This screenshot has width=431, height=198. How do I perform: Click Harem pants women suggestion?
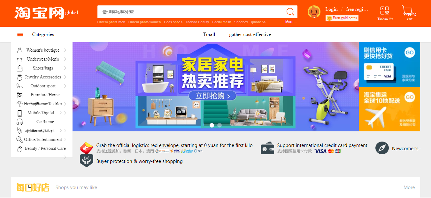click(x=144, y=22)
